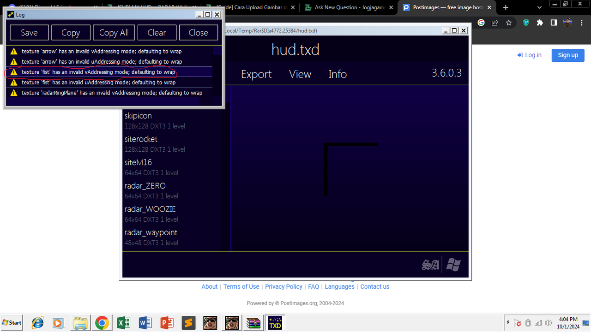Image resolution: width=591 pixels, height=332 pixels.
Task: Click the SA game platform icon
Action: pyautogui.click(x=430, y=265)
